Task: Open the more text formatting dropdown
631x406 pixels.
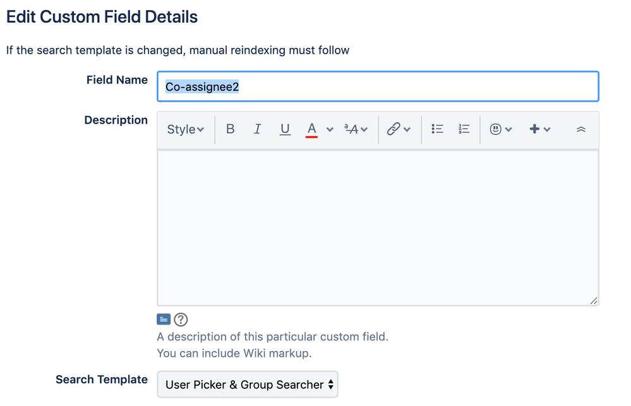Action: tap(356, 129)
